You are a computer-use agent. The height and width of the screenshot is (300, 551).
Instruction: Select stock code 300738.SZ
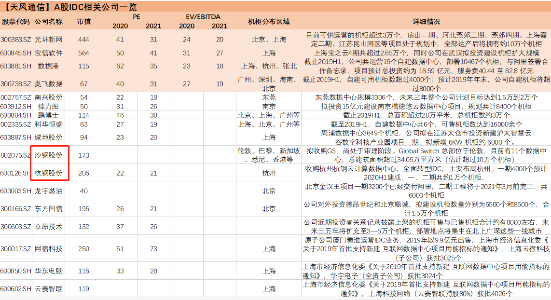pos(16,84)
